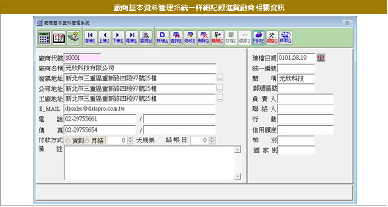The width and height of the screenshot is (388, 207).
Task: Jump to first record (首筆)
Action: click(90, 36)
